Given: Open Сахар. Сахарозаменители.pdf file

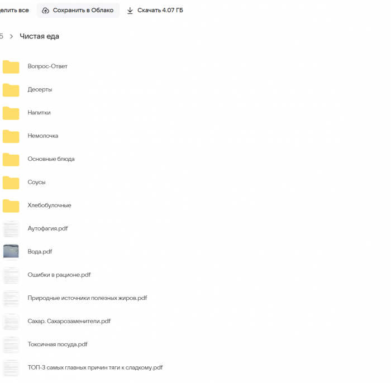Looking at the screenshot, I should 69,321.
